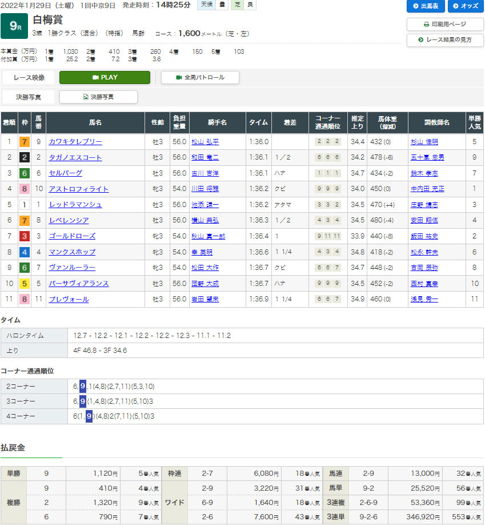Click the green PLAY race video button

[105, 77]
